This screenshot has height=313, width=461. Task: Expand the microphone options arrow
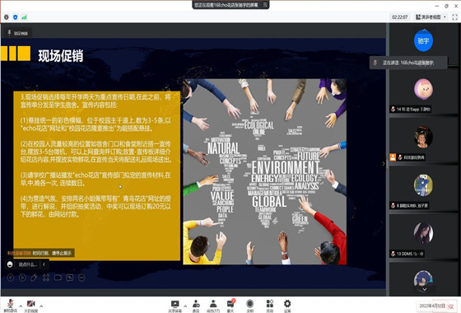click(x=21, y=306)
